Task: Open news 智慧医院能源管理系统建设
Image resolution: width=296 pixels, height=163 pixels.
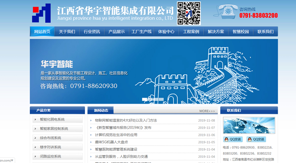Action: (x=116, y=149)
